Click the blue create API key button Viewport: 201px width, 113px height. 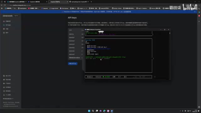coord(73,63)
